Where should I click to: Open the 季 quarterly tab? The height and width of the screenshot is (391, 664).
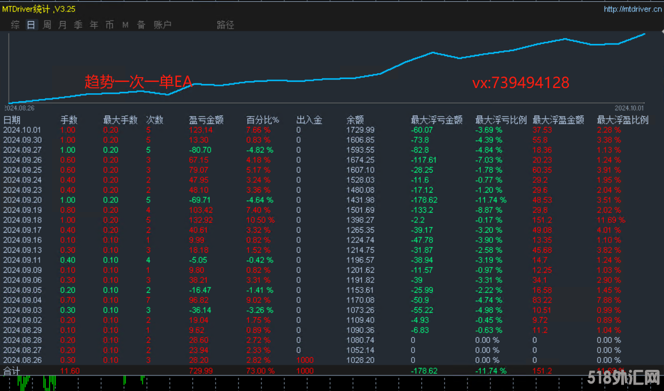pos(78,25)
